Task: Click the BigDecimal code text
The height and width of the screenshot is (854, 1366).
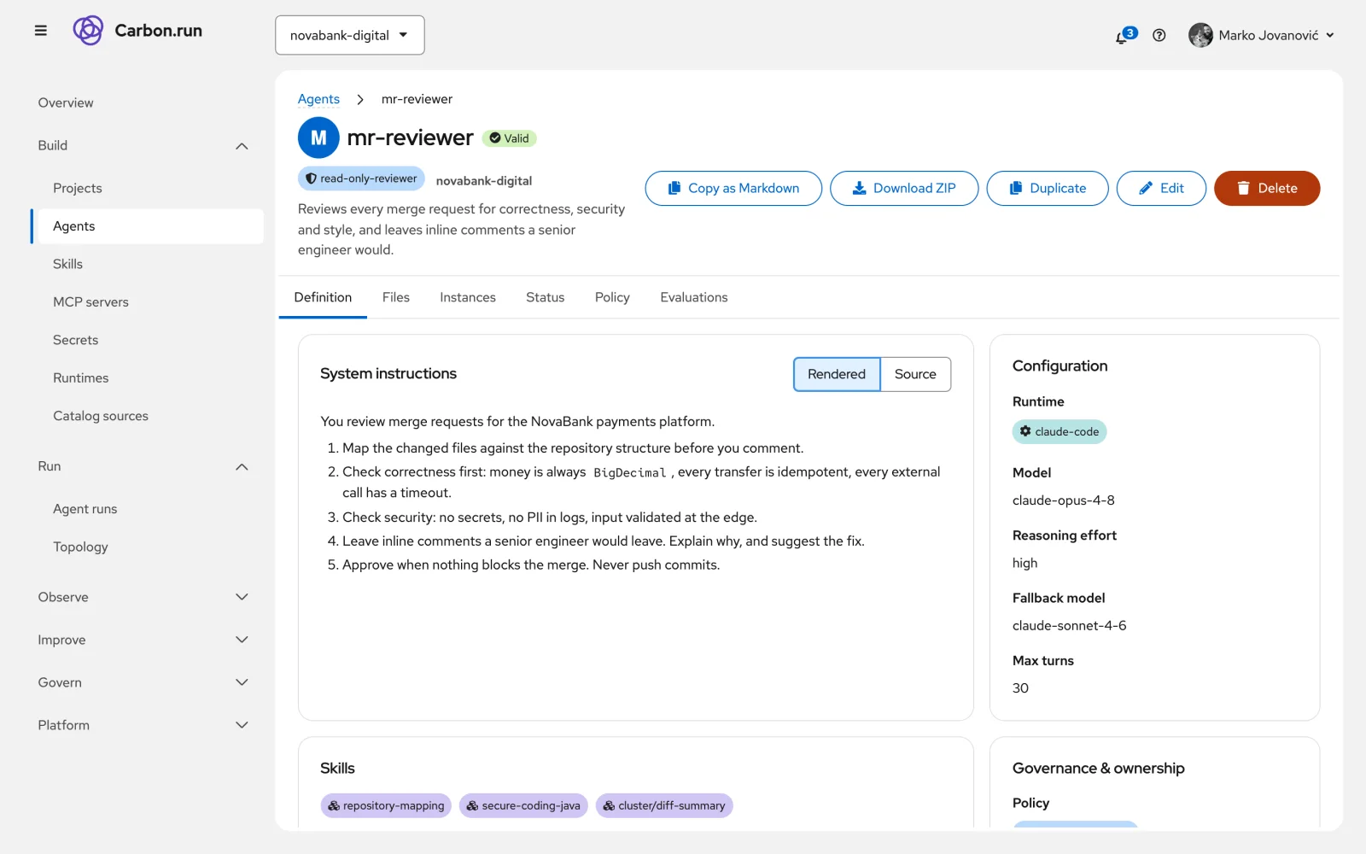Action: 629,473
